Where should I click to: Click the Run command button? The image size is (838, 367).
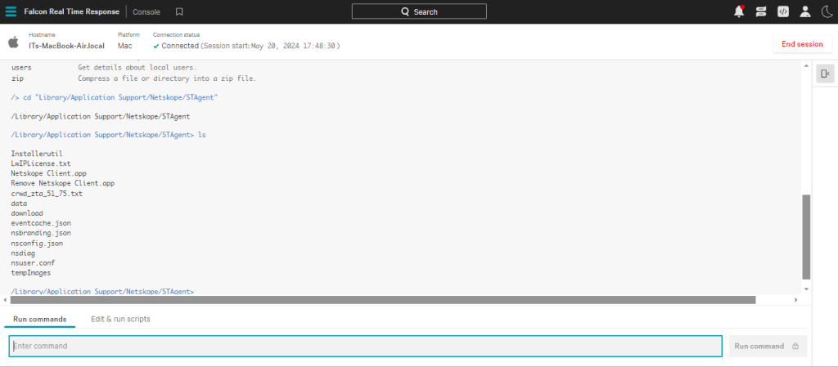[768, 347]
